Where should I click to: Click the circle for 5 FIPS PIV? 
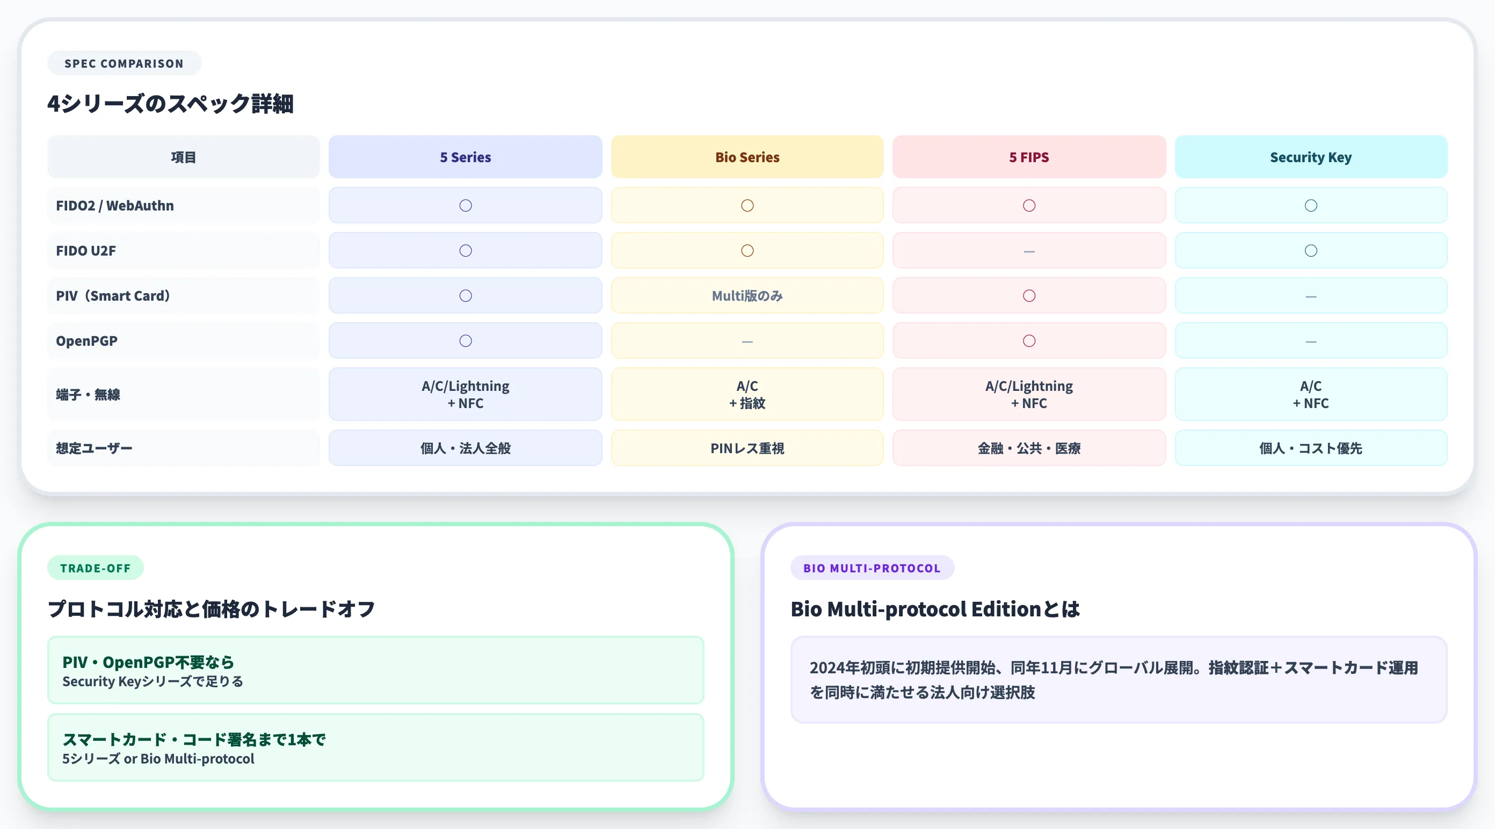(1029, 296)
